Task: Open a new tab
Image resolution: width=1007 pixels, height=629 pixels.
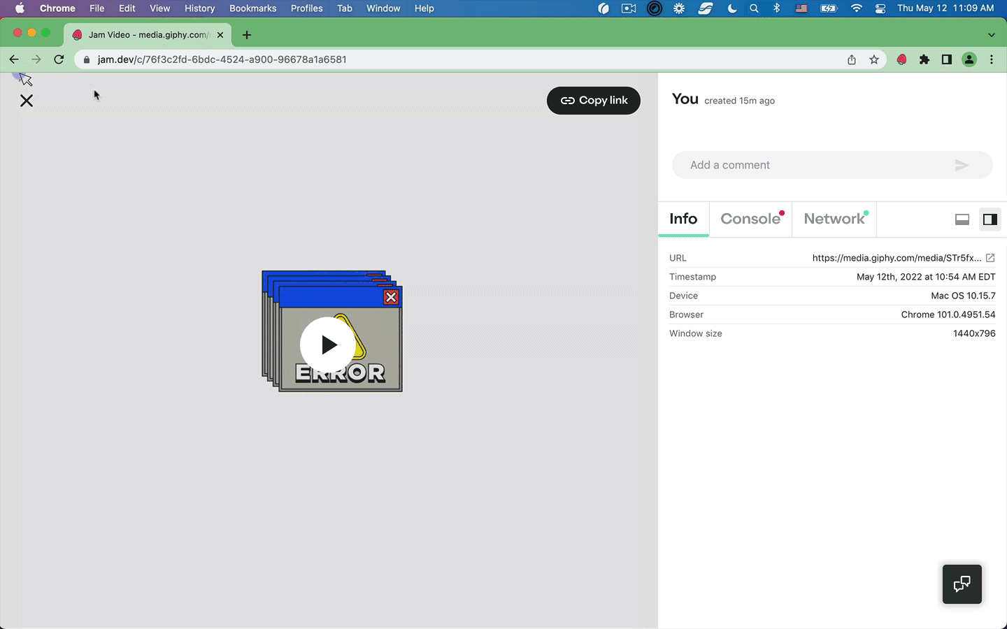Action: click(247, 34)
